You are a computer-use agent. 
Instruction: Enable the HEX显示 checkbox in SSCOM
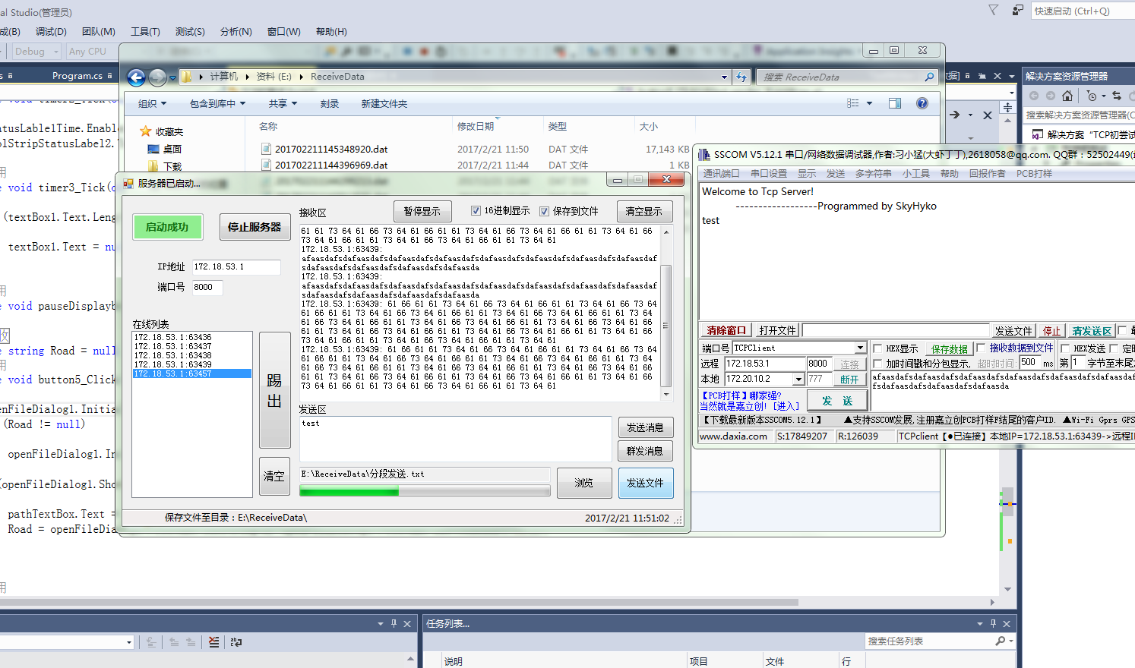(877, 348)
